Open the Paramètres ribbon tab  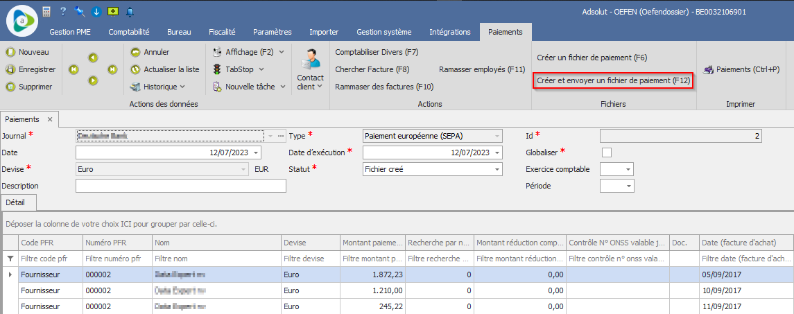[x=273, y=32]
